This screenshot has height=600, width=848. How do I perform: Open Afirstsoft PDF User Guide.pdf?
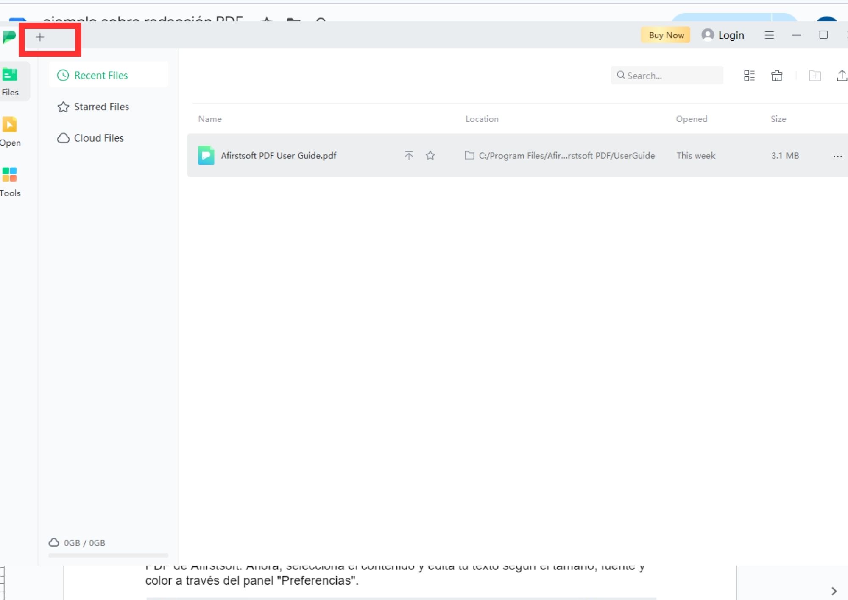pos(279,155)
